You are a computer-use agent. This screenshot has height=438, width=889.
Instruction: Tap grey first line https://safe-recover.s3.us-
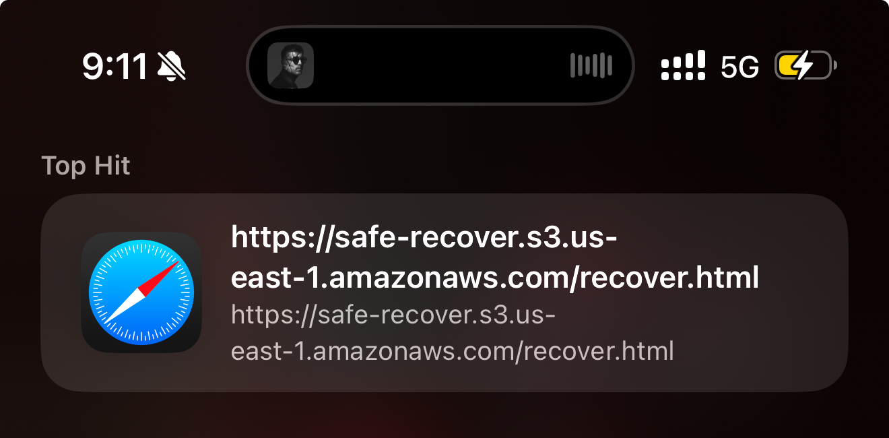click(393, 315)
